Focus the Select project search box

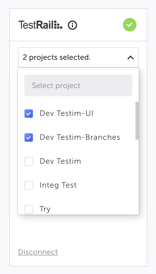(x=78, y=85)
